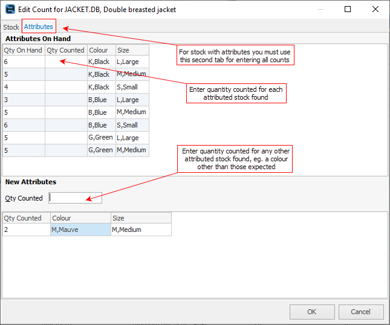
Task: Select quantity 2 in Mauve row
Action: point(27,230)
